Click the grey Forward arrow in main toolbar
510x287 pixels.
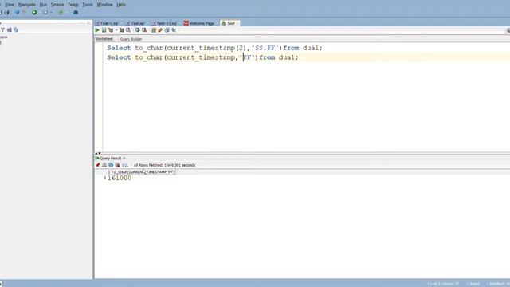pos(24,12)
